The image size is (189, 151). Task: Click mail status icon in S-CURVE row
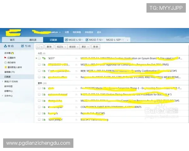click(x=44, y=77)
